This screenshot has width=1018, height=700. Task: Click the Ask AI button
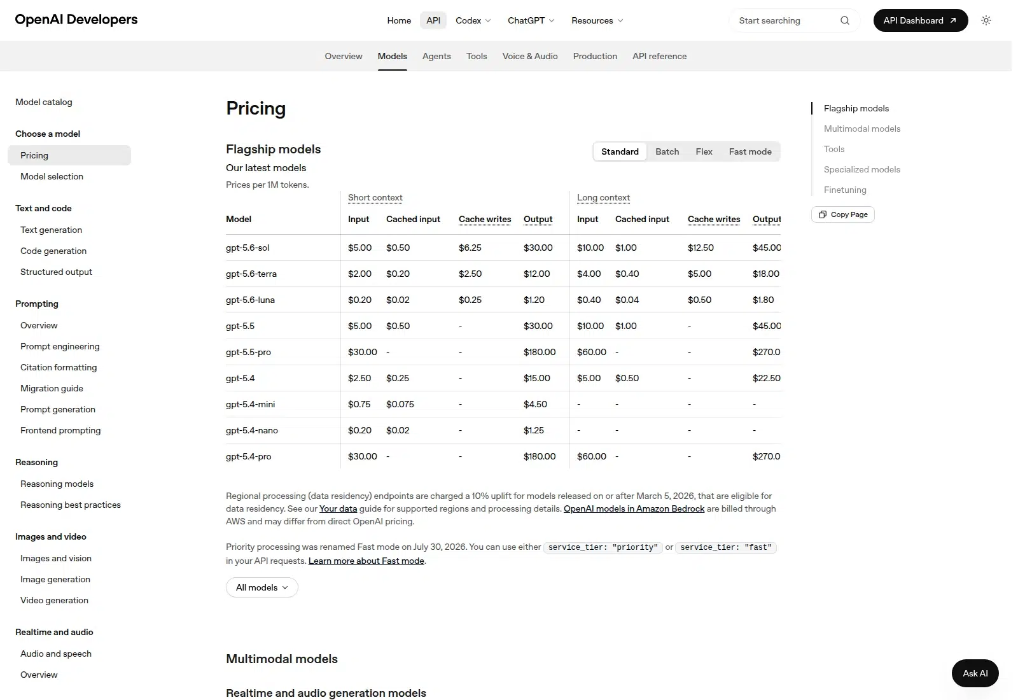pos(975,673)
